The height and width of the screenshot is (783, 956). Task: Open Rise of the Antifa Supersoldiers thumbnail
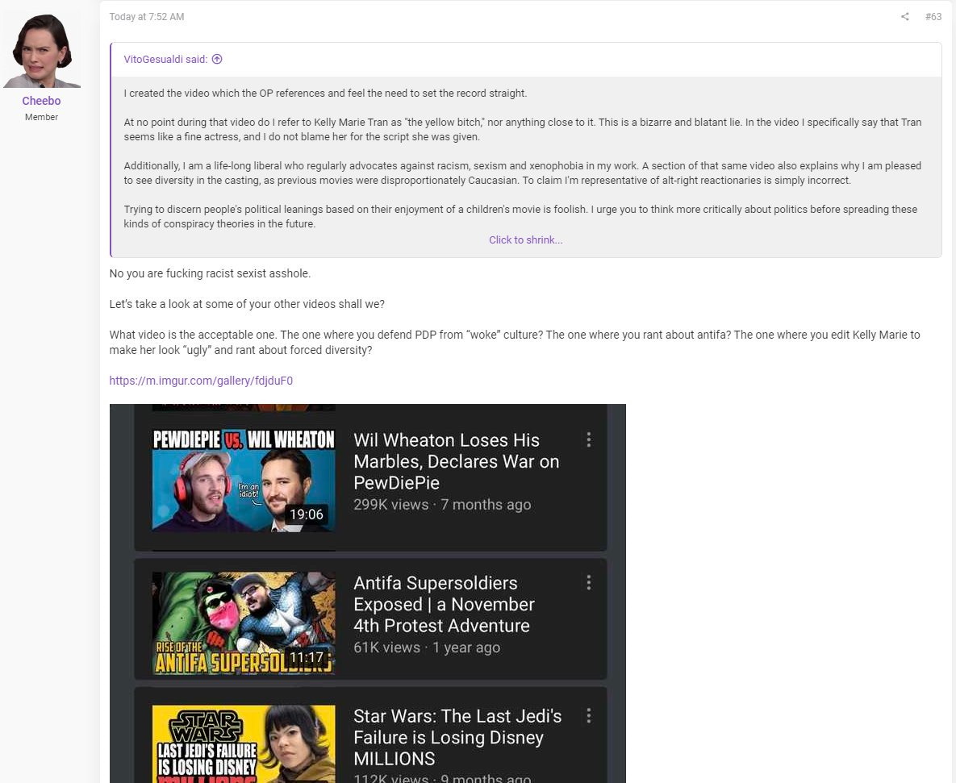point(244,623)
